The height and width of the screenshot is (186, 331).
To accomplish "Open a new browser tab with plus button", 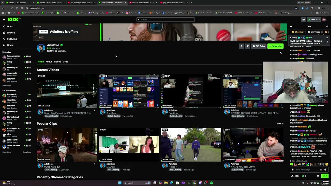I will click(x=192, y=3).
